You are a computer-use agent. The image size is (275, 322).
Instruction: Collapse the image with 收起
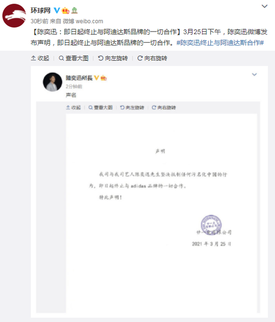tap(40, 58)
